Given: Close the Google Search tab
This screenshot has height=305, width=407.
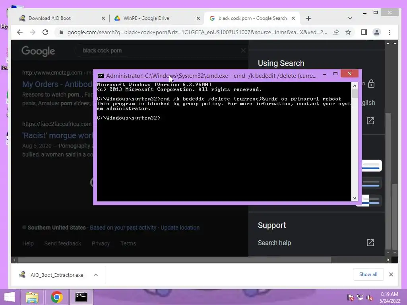Looking at the screenshot, I should 293,18.
